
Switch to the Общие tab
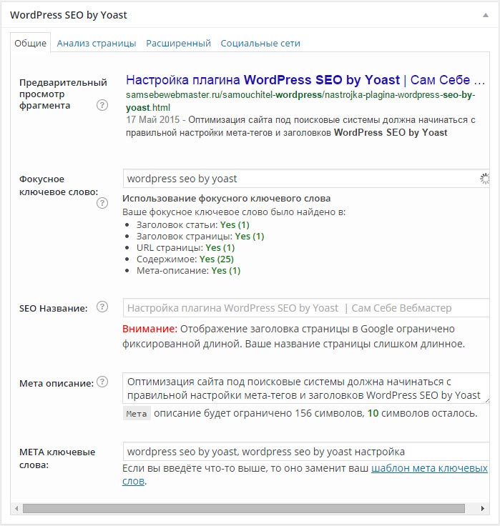[30, 43]
